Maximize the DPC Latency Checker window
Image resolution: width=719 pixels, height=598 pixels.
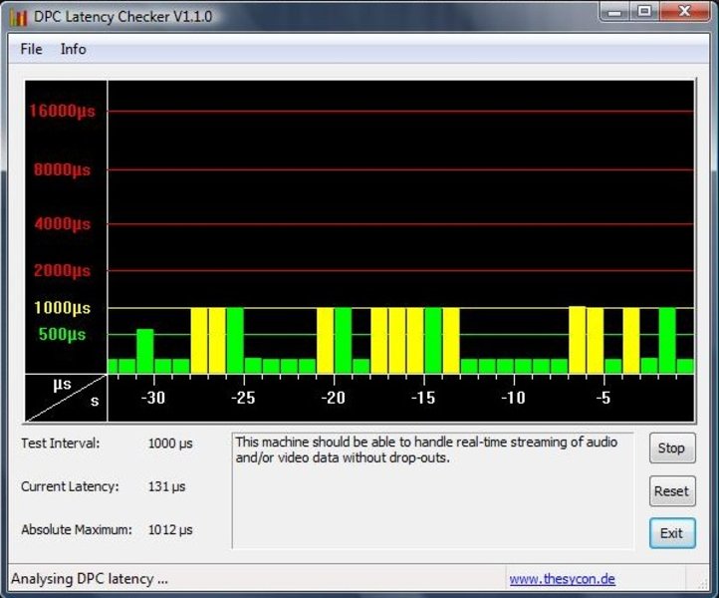click(644, 12)
